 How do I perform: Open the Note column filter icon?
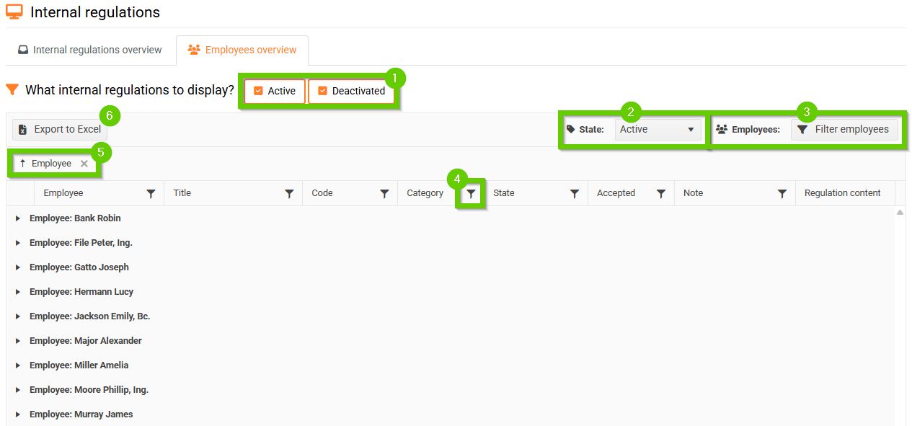tap(782, 193)
